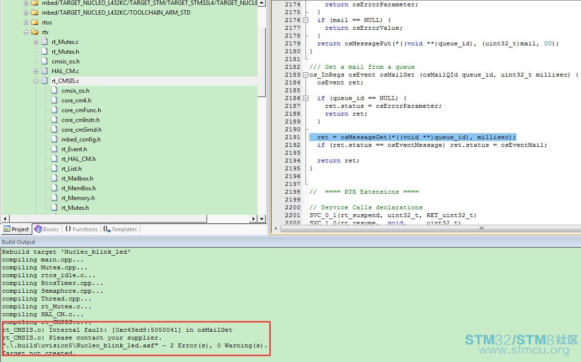Click the rt_Mutex.c file icon
The width and height of the screenshot is (581, 362).
coord(45,41)
